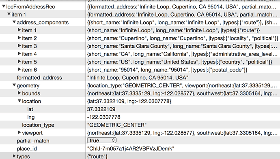This screenshot has height=159, width=280.
Task: Expand the bounds record
Action: pos(19,93)
